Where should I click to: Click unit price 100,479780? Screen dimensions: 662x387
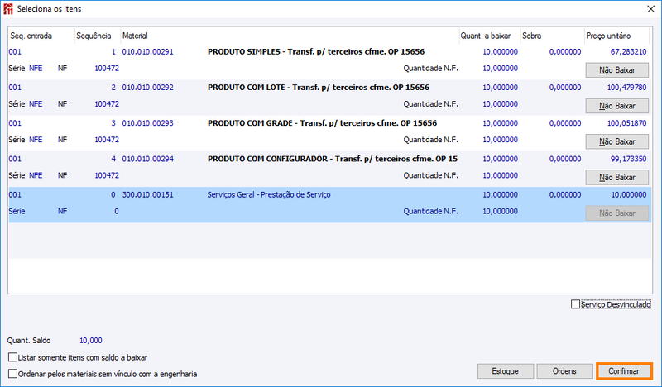pyautogui.click(x=626, y=88)
